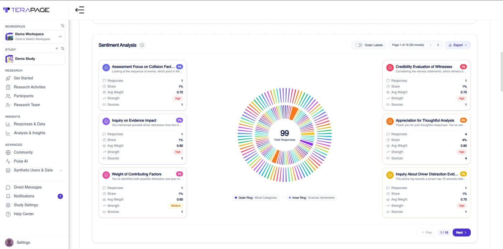
Task: Open Analysis & Insights menu item
Action: tap(29, 133)
